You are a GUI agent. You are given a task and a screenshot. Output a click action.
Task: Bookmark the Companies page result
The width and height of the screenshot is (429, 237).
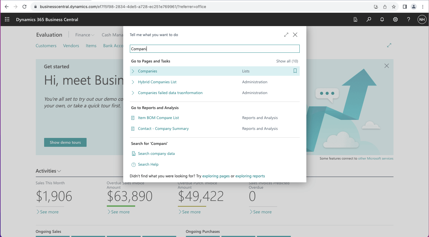(x=295, y=71)
